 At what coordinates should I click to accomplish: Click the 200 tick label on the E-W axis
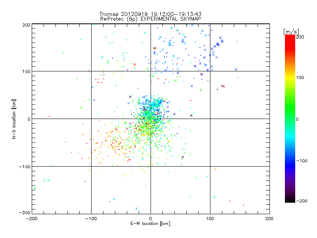[x=269, y=219]
